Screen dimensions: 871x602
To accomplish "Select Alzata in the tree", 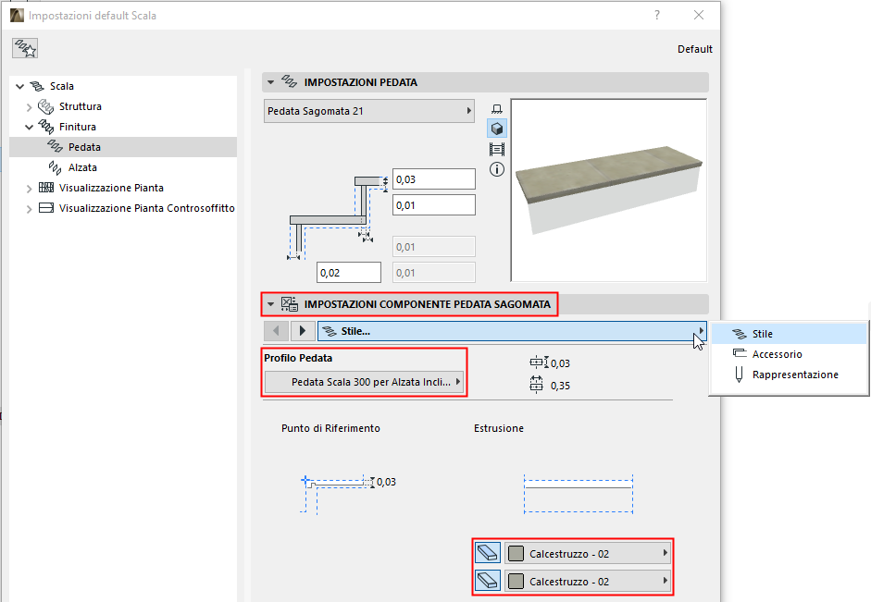I will pos(82,167).
